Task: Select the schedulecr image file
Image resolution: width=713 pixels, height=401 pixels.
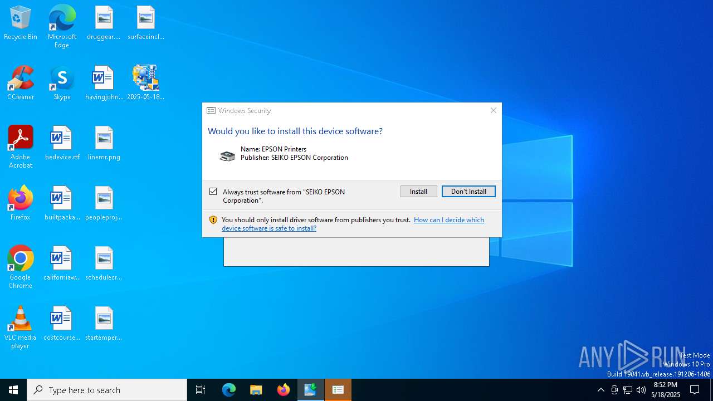Action: tap(104, 264)
